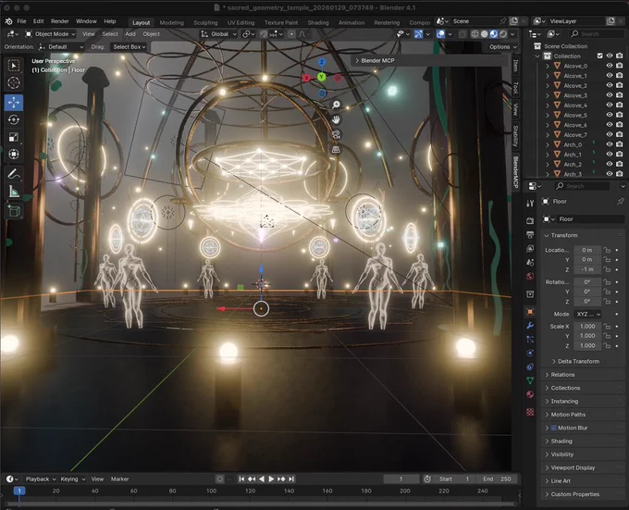Click the Blender logo menu icon
This screenshot has height=510, width=629.
point(8,21)
